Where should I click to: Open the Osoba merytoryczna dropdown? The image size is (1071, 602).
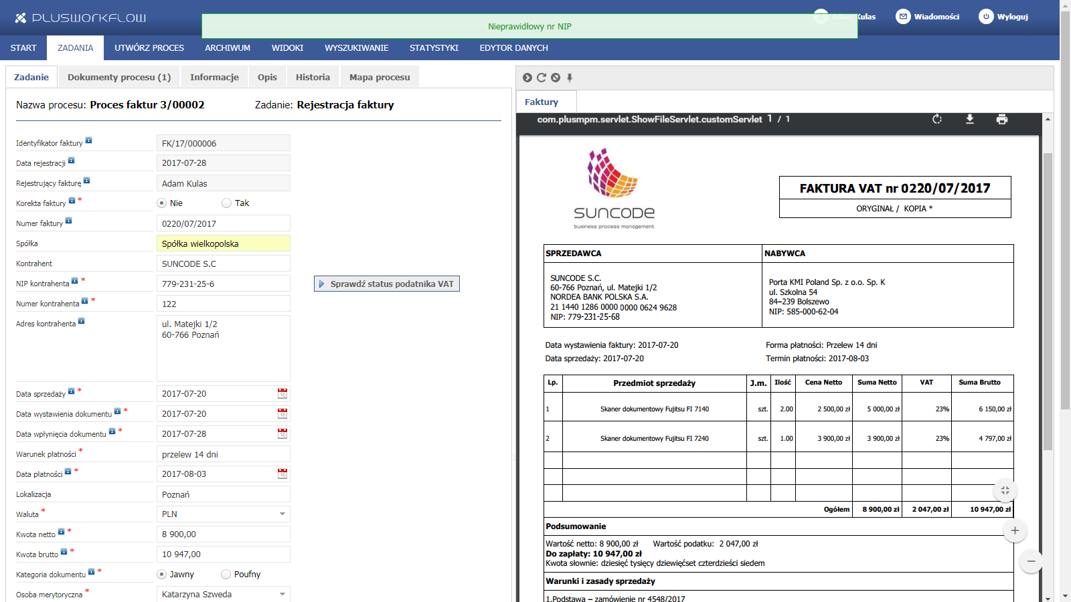tap(282, 594)
